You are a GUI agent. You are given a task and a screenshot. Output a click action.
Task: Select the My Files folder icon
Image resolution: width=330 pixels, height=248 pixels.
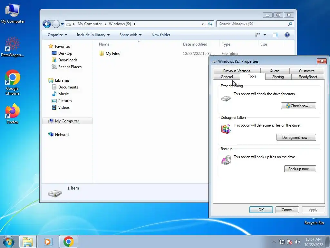pyautogui.click(x=102, y=53)
